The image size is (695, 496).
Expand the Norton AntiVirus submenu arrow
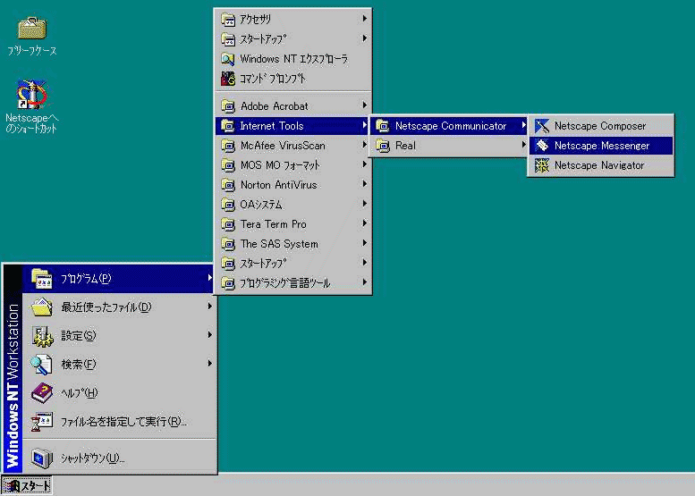coord(364,184)
